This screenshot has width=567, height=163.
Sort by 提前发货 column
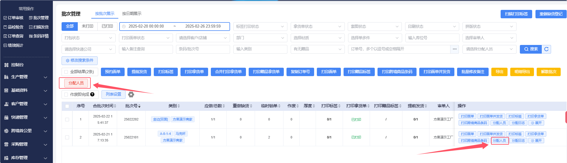click(426, 106)
